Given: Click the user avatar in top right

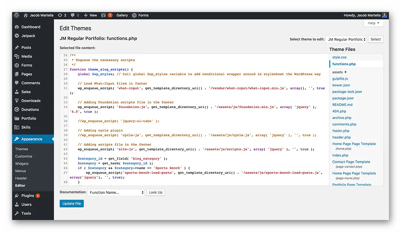Looking at the screenshot, I should click(x=384, y=15).
